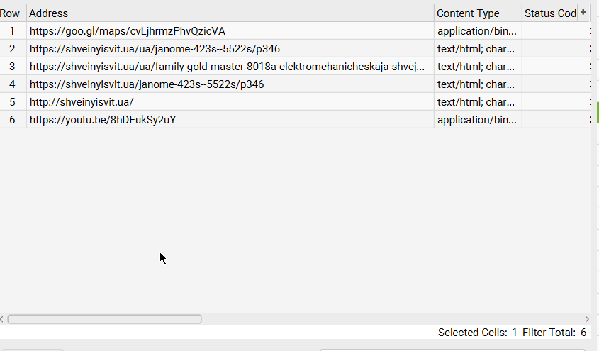Image resolution: width=599 pixels, height=351 pixels.
Task: Select the http://shveinyisvit.ua/ address row
Action: [82, 102]
